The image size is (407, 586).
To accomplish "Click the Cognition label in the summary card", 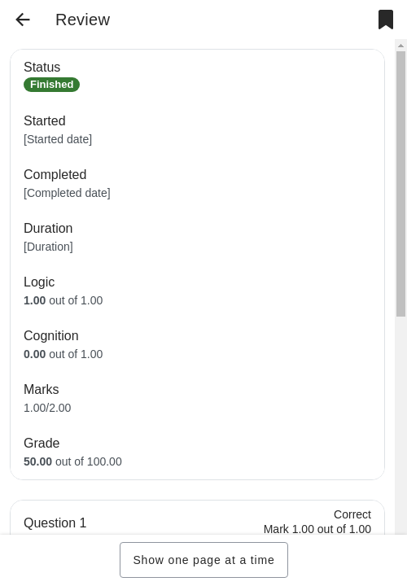I will [50, 336].
